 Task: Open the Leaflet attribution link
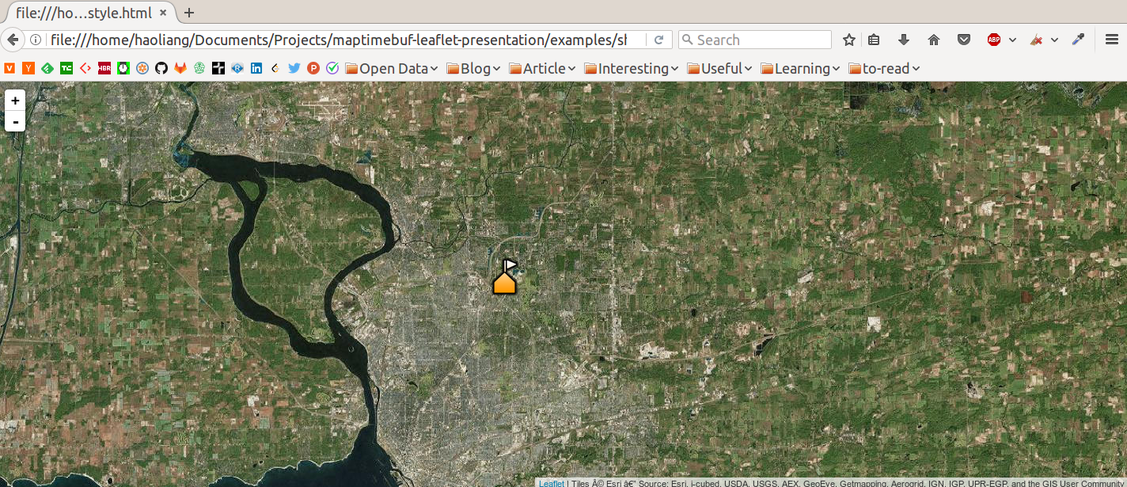[x=552, y=483]
